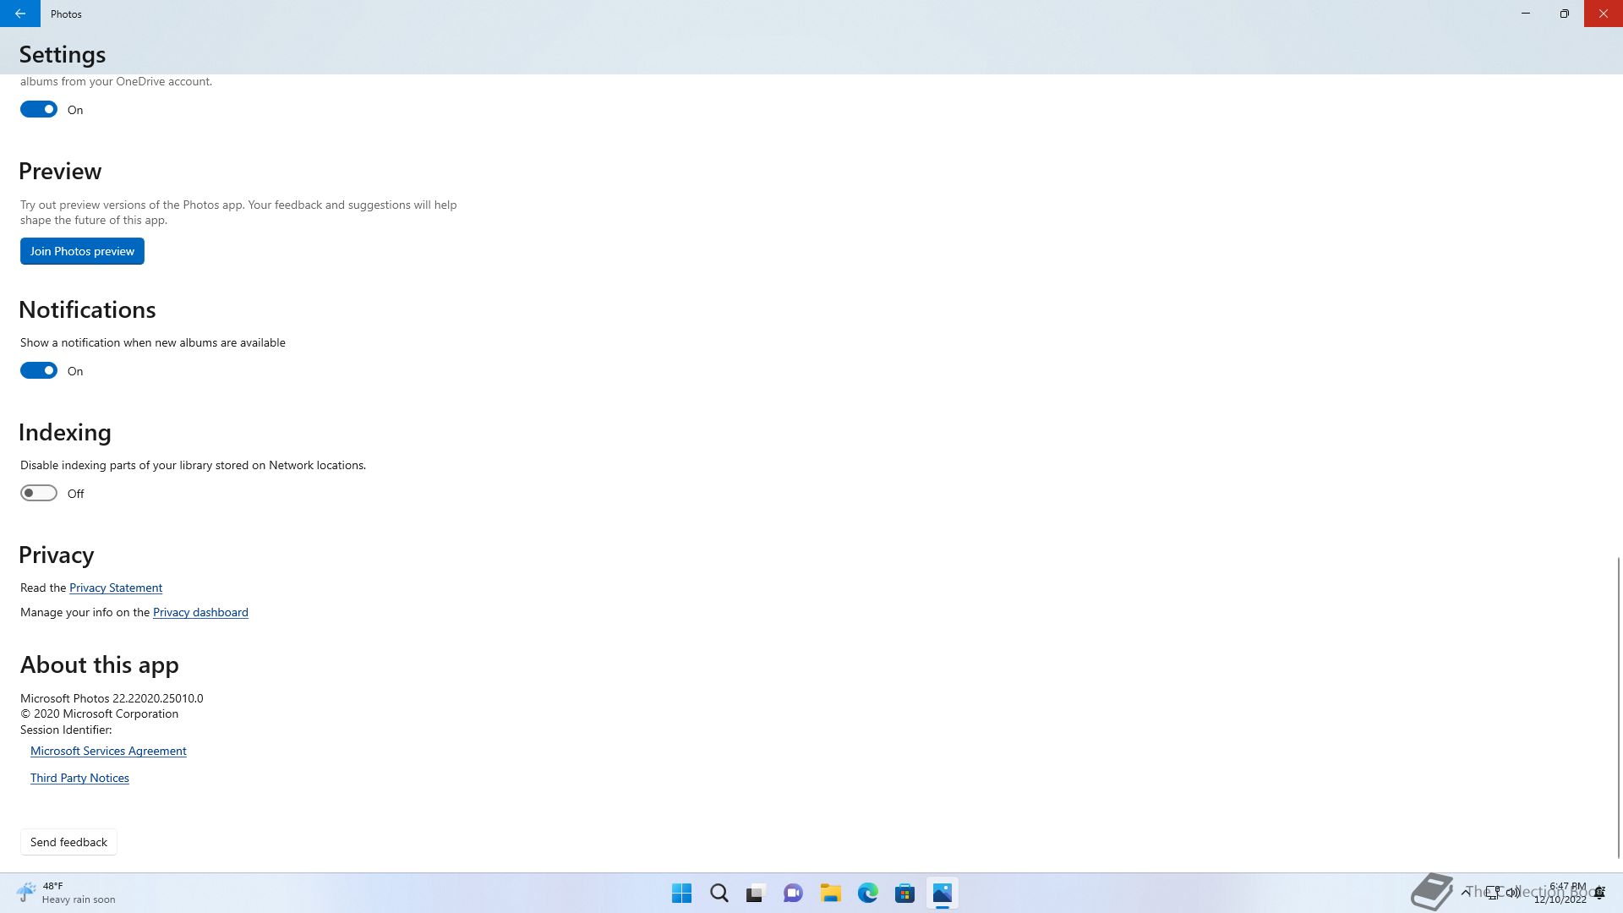Open Third Party Notices link
1623x913 pixels.
coord(79,778)
